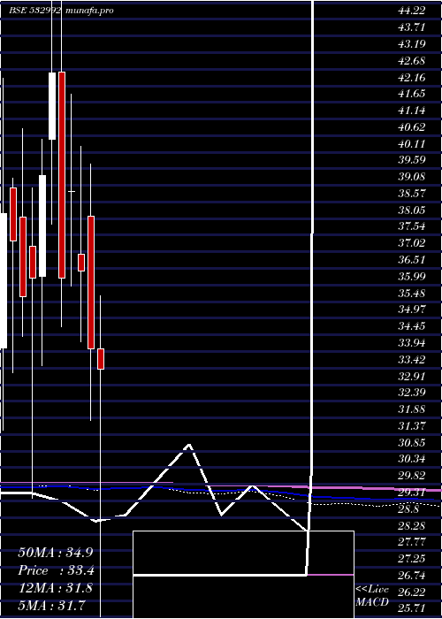Image resolution: width=442 pixels, height=619 pixels.
Task: Click the 25.71 price axis label
Action: point(412,608)
